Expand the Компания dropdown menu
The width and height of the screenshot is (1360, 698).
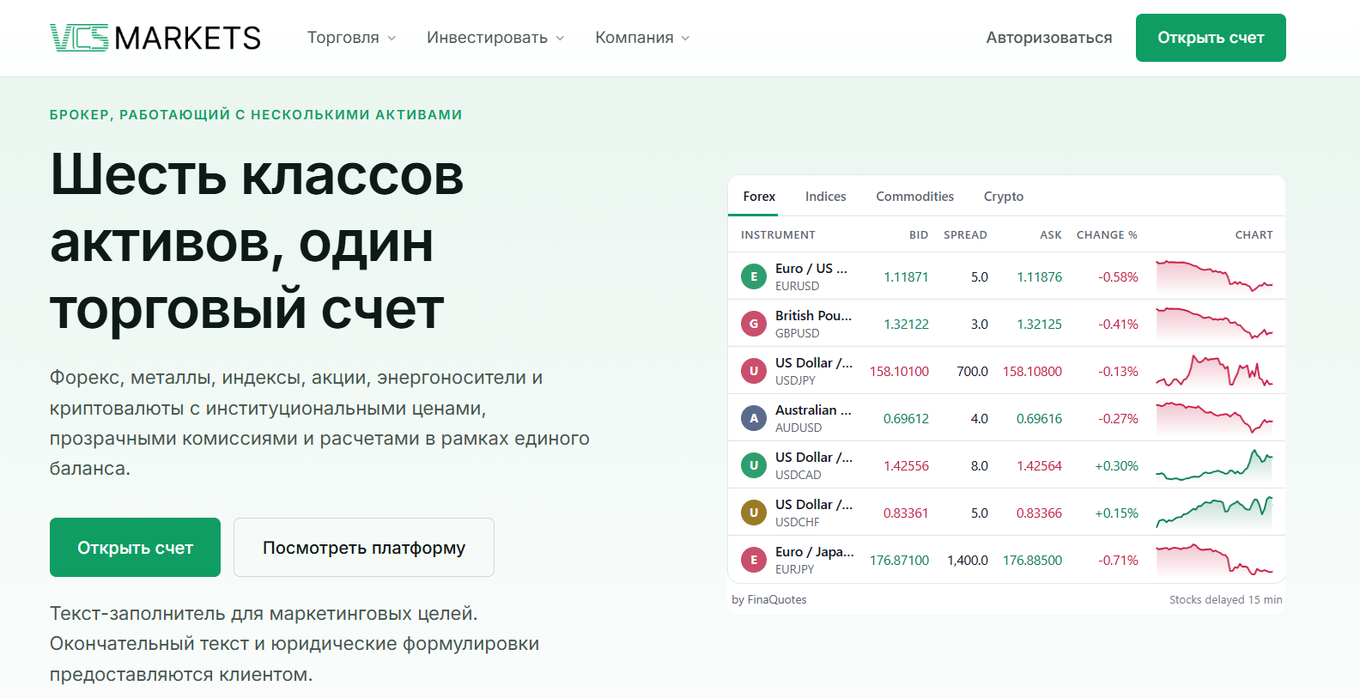click(x=643, y=38)
